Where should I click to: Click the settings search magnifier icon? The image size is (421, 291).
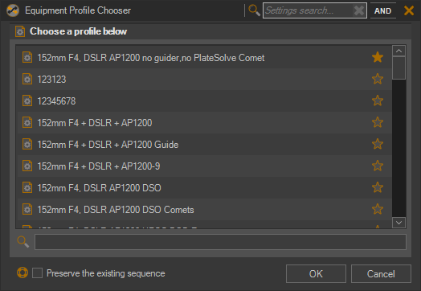pos(254,10)
